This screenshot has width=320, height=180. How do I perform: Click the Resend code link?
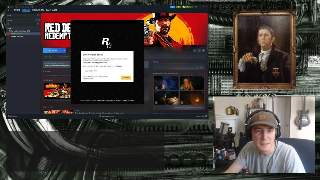tap(88, 78)
